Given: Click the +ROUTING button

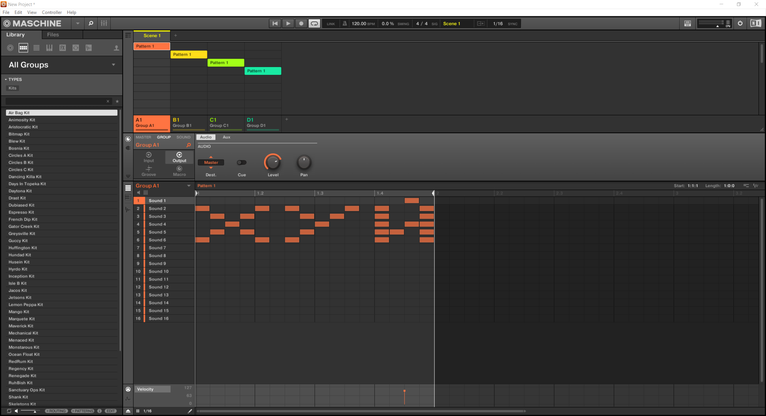Looking at the screenshot, I should point(56,411).
